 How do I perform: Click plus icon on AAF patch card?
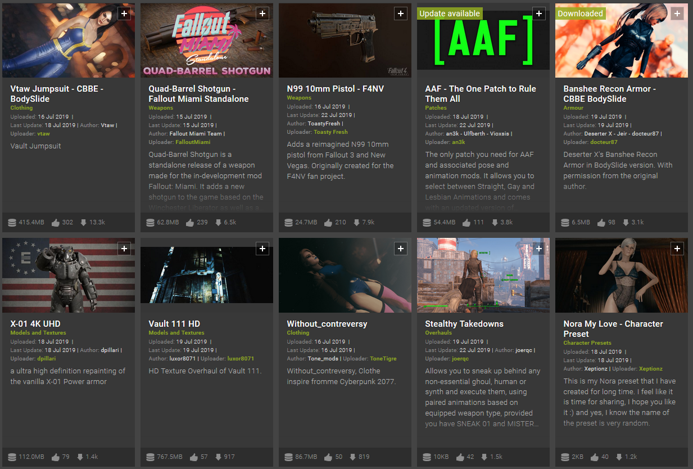[539, 13]
